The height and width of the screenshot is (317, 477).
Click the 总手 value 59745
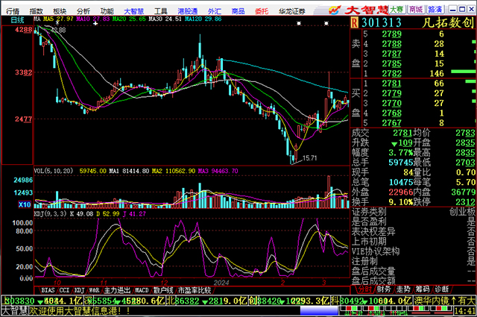(x=401, y=163)
